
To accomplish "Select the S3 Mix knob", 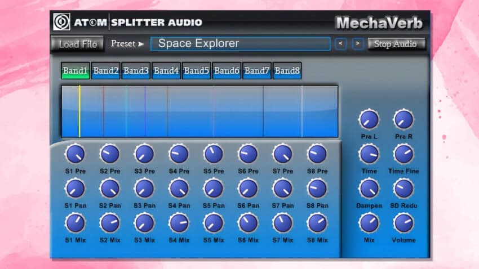I will click(x=144, y=223).
